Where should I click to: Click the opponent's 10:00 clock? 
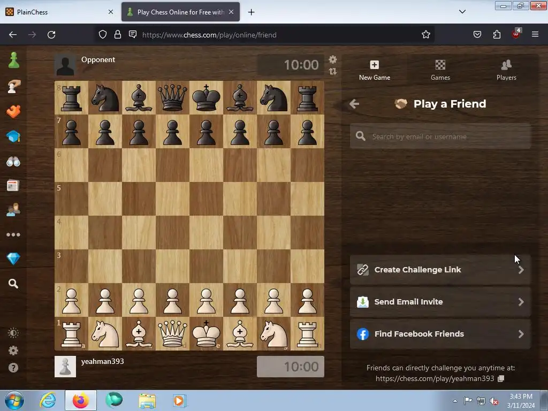pos(291,65)
